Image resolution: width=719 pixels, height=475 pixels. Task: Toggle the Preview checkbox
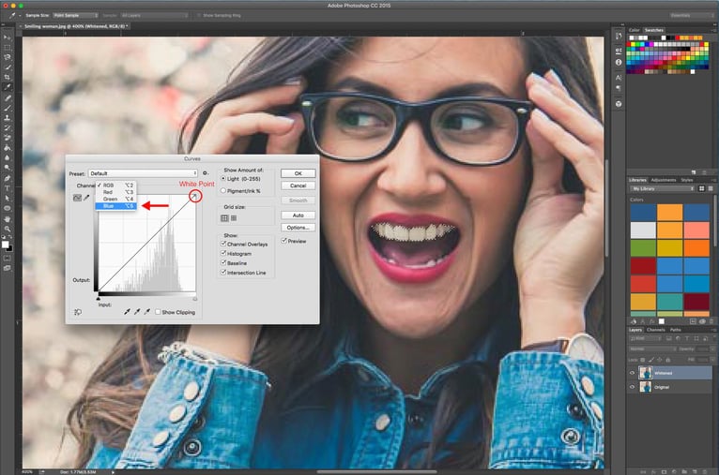(x=284, y=241)
